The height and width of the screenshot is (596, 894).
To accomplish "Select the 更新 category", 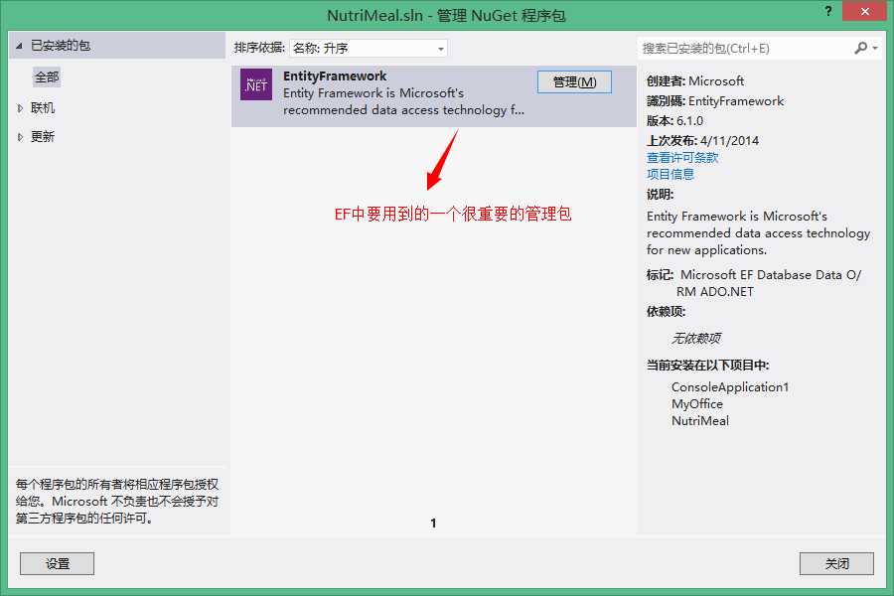I will coord(43,137).
